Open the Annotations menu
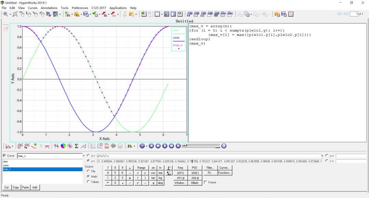The height and width of the screenshot is (198, 369). coord(49,8)
